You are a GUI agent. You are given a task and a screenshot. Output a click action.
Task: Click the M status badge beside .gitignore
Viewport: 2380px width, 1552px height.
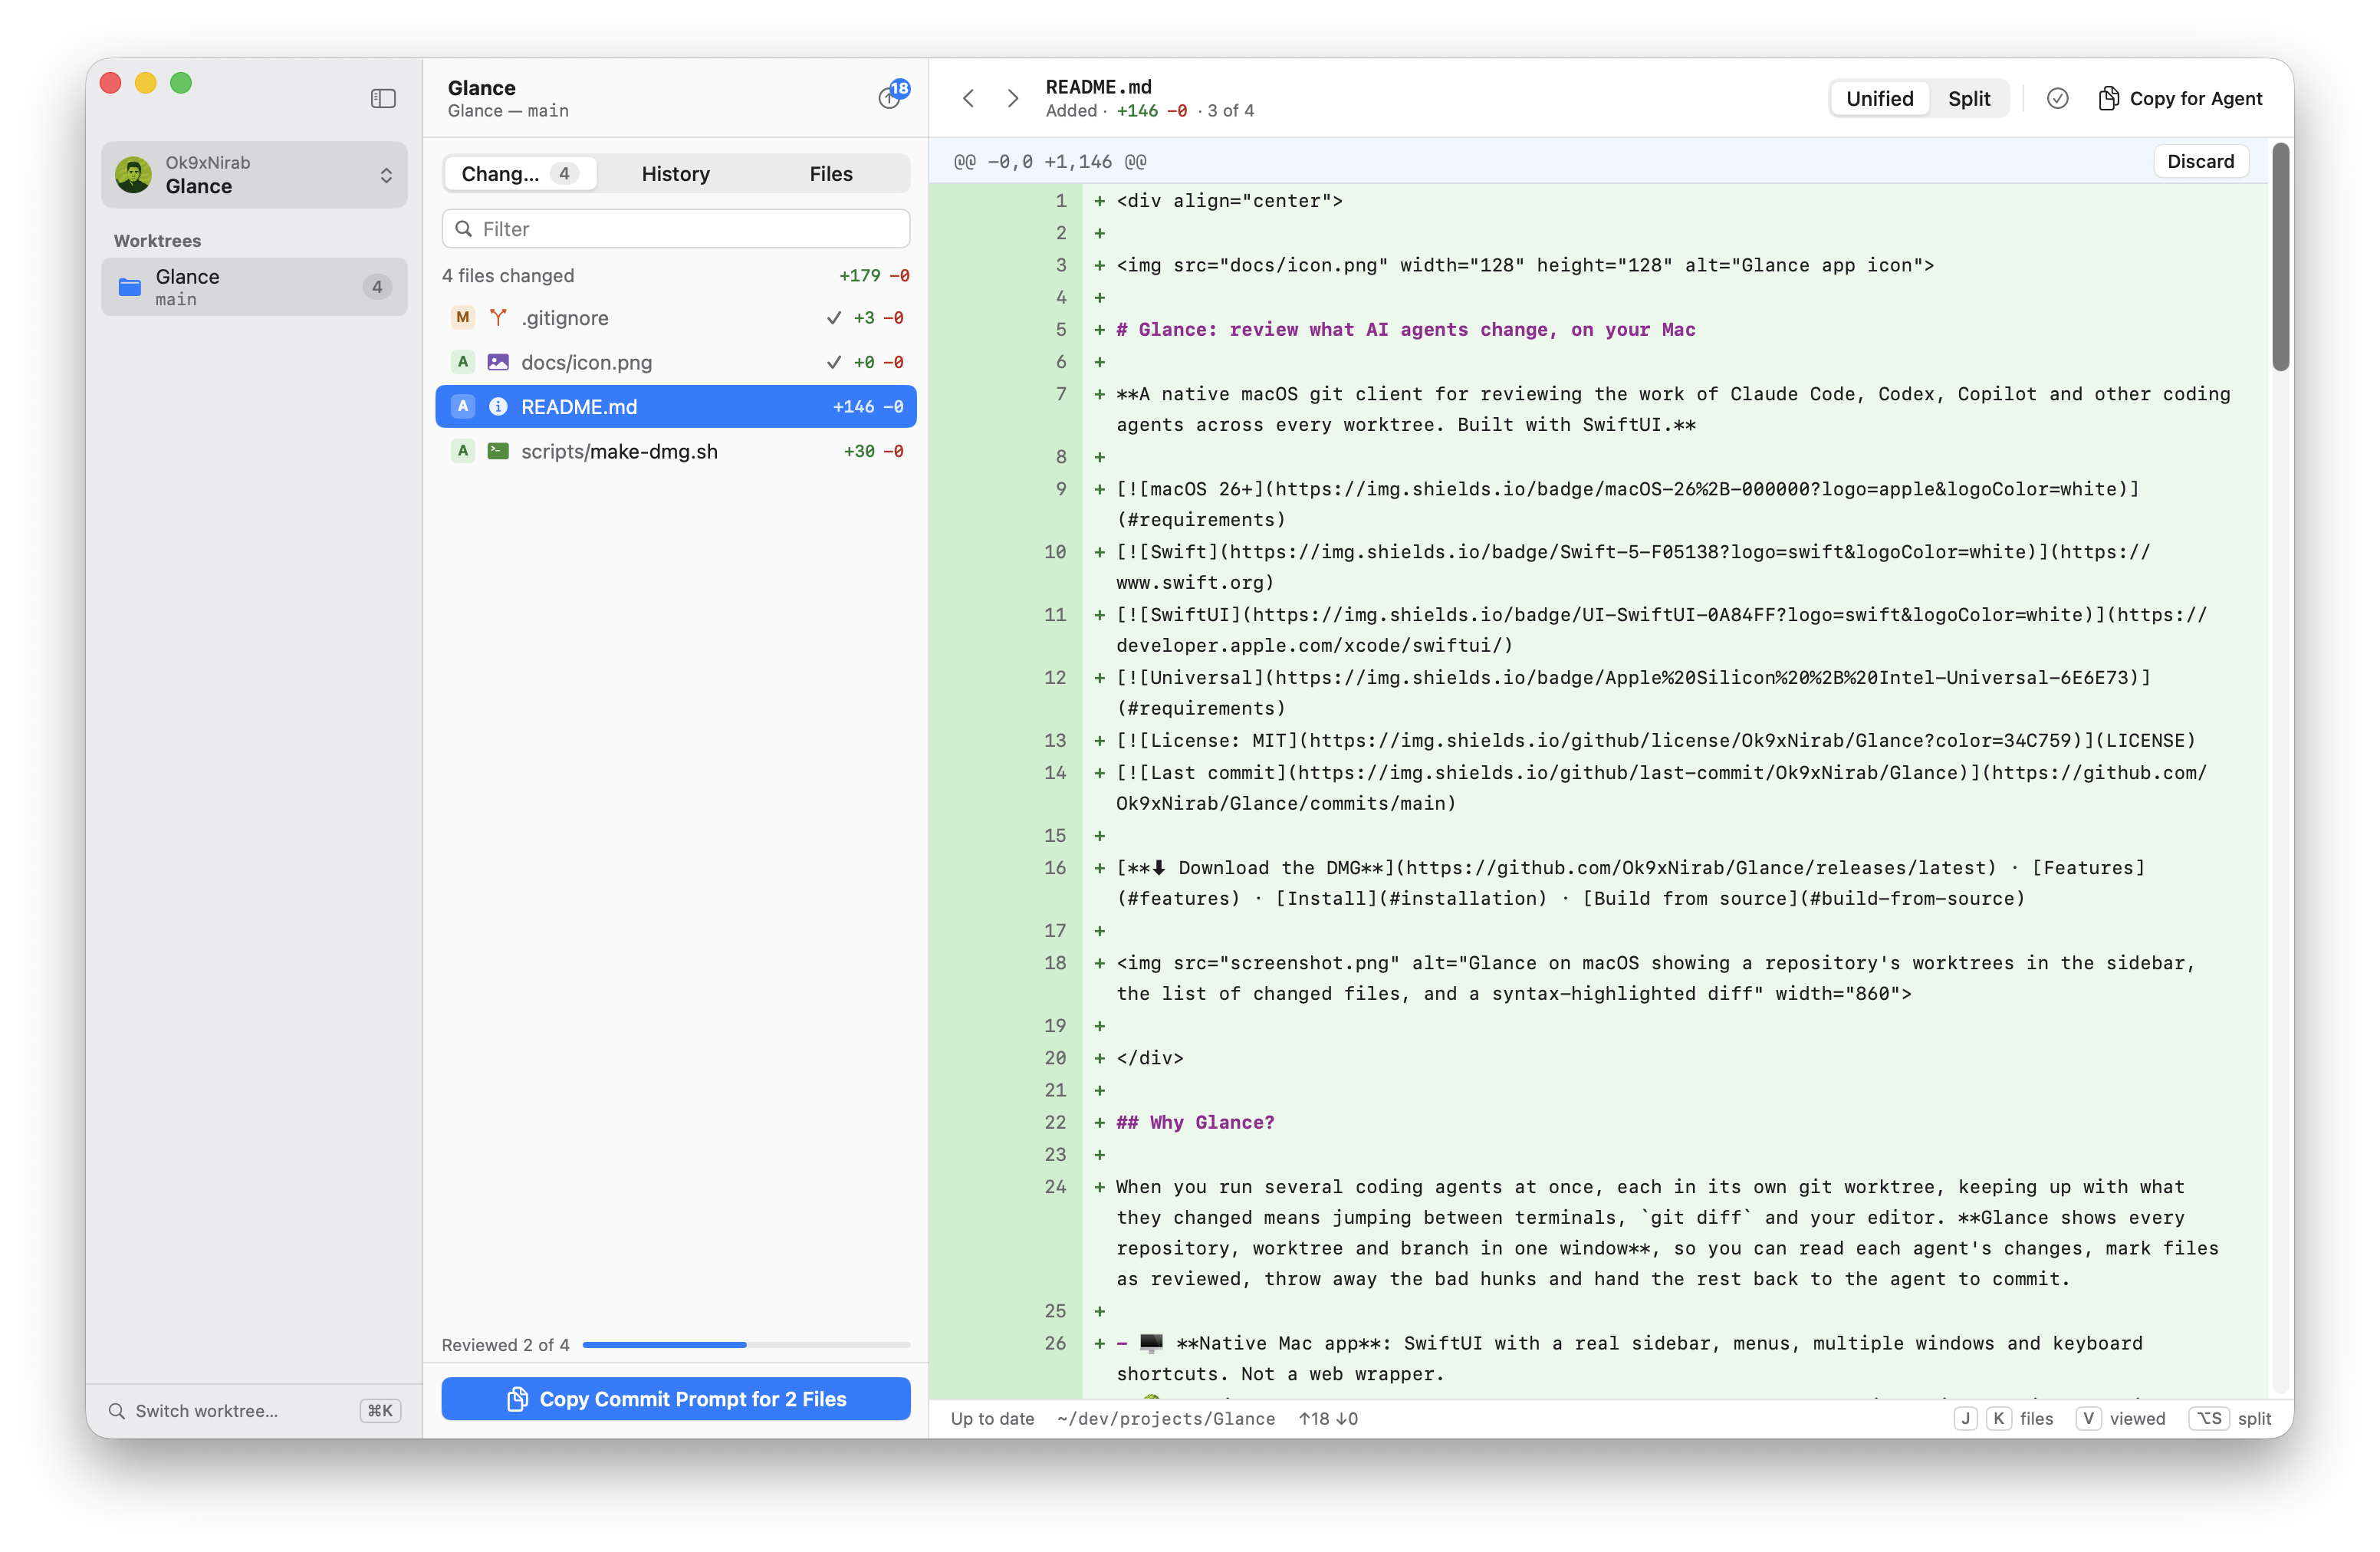point(462,318)
